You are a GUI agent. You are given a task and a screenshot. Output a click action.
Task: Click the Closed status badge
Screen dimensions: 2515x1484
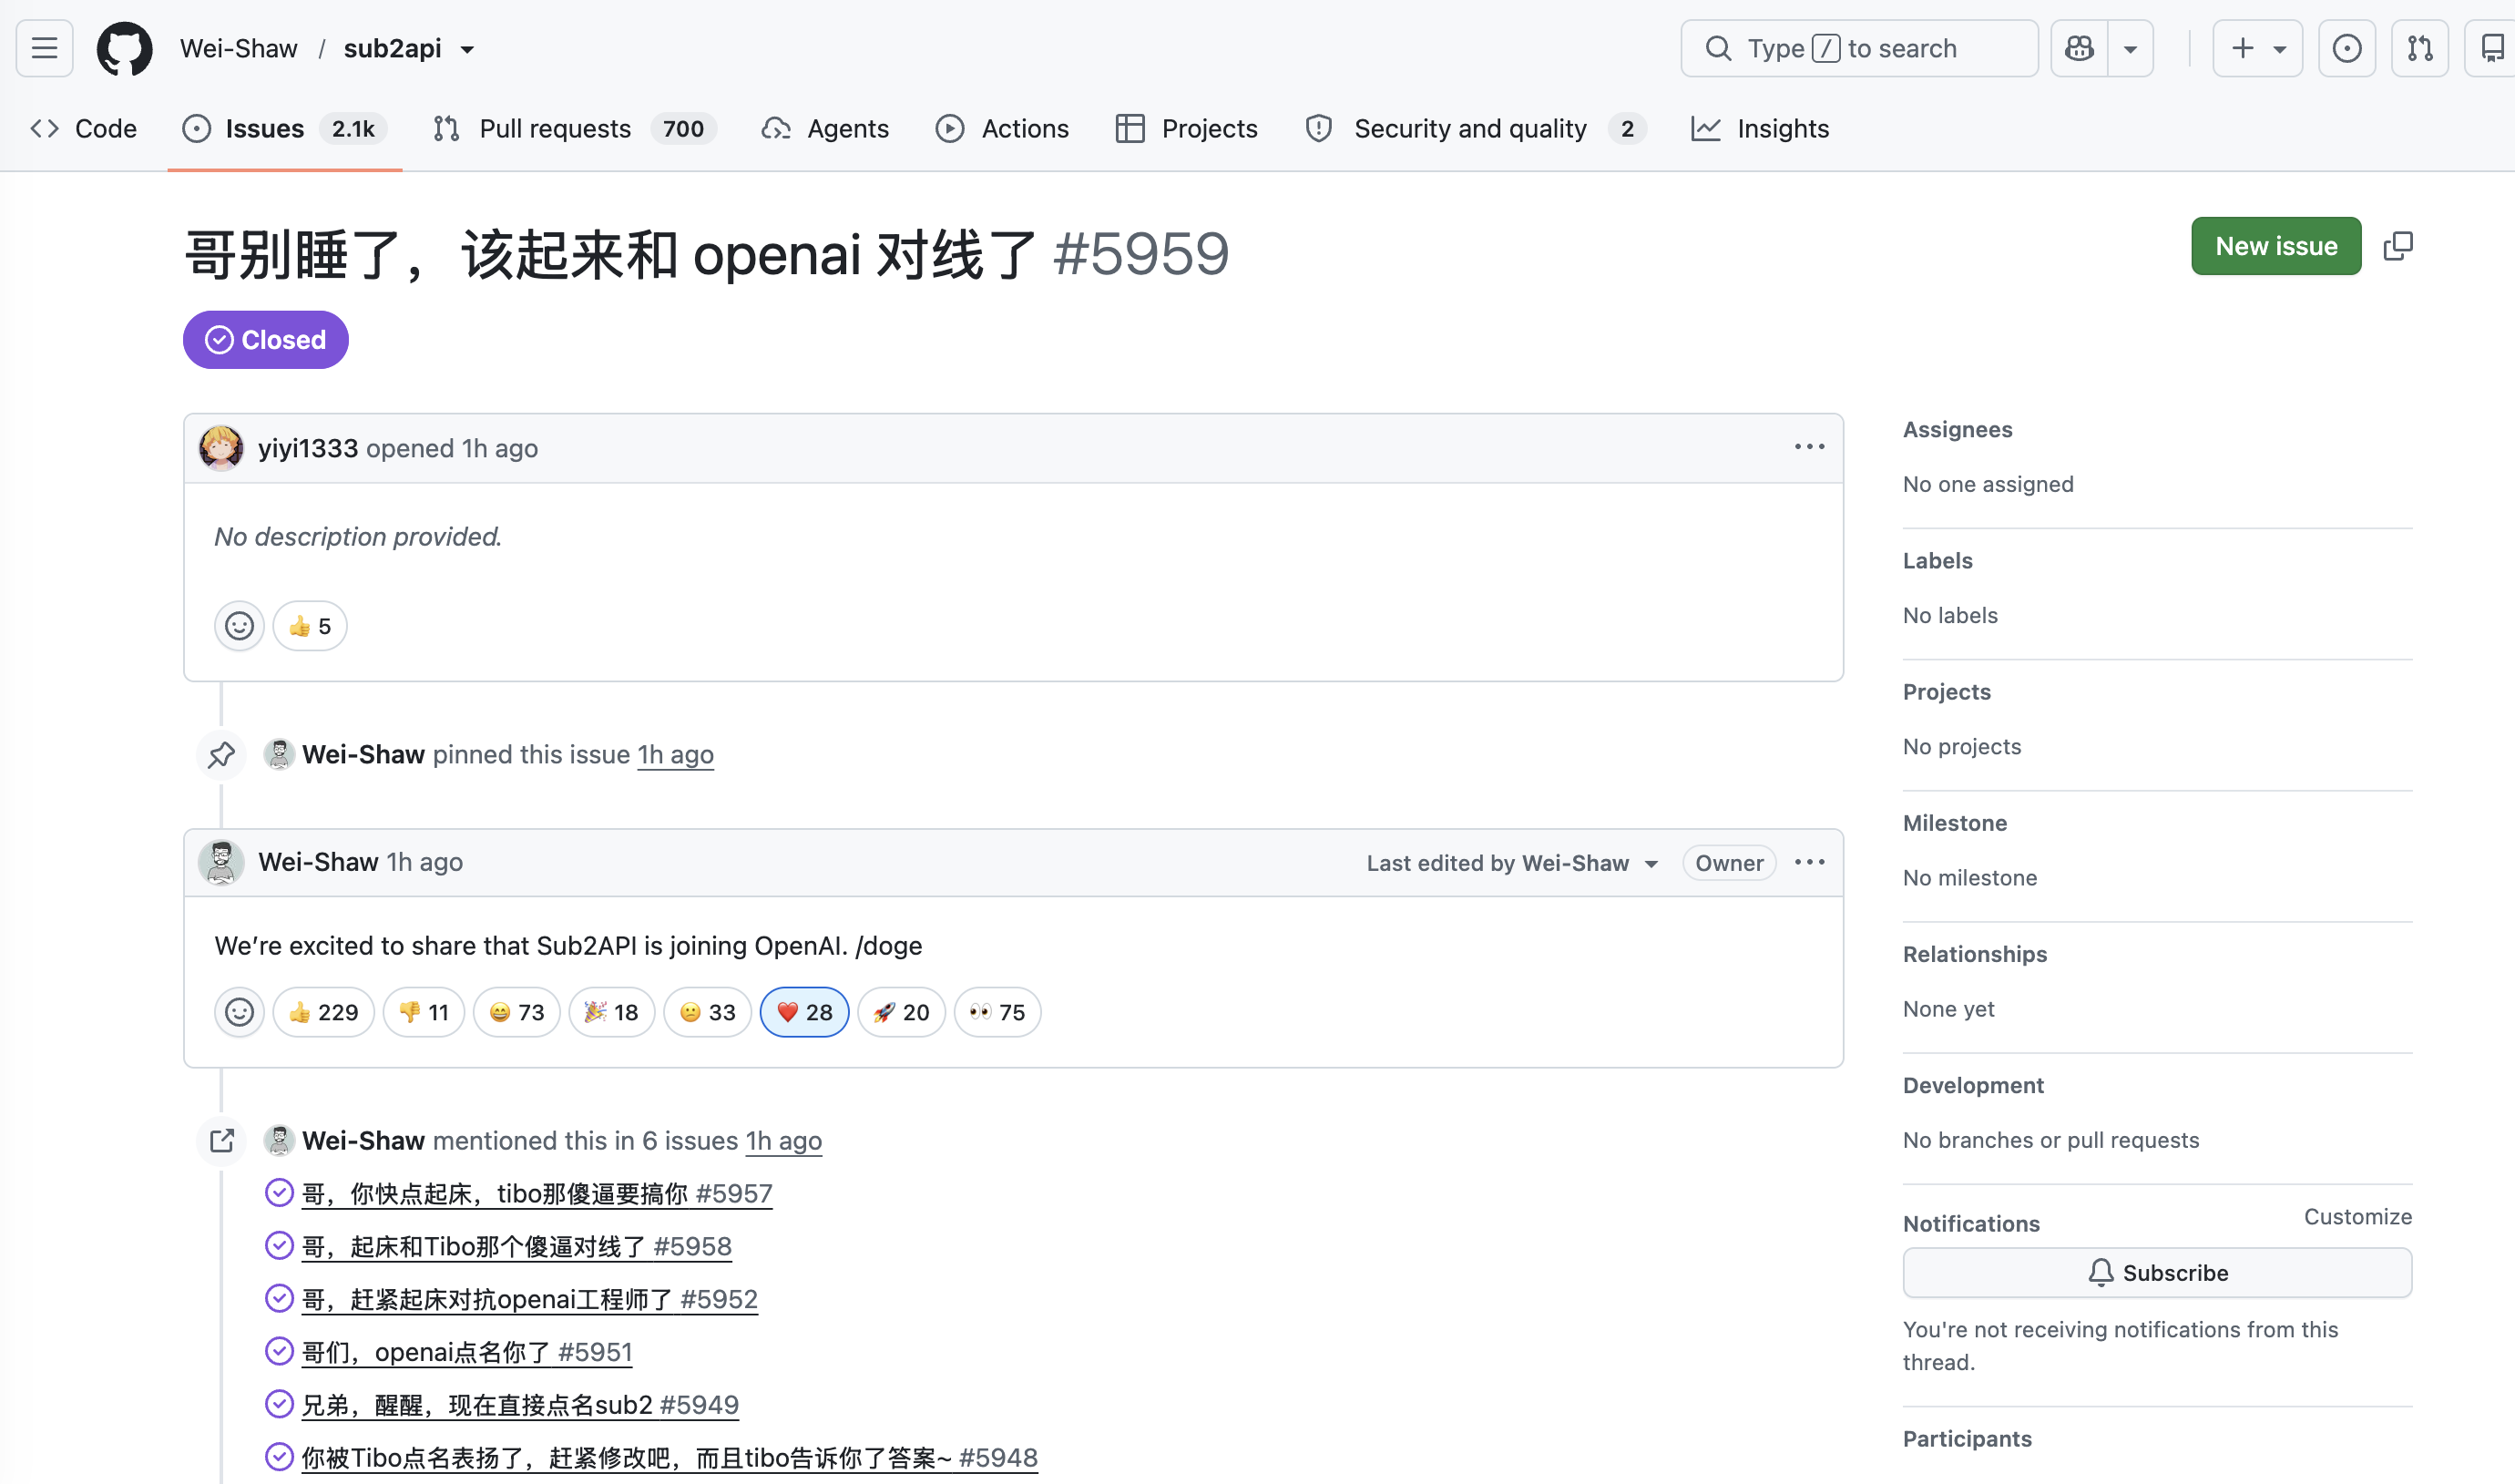pyautogui.click(x=266, y=340)
